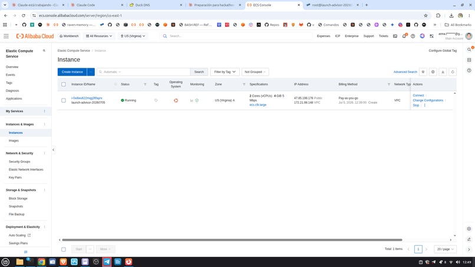475x267 pixels.
Task: Click the Alibaba Cloud logo
Action: tap(35, 36)
